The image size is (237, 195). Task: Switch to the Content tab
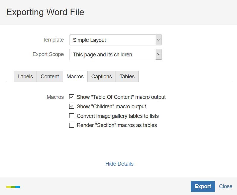click(50, 77)
